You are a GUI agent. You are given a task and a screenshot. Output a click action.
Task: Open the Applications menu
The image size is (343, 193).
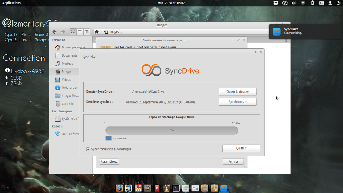(x=12, y=3)
